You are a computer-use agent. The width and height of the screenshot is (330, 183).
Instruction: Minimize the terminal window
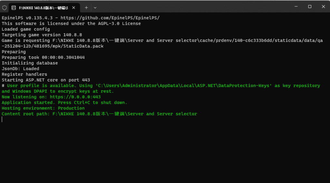(x=296, y=6)
